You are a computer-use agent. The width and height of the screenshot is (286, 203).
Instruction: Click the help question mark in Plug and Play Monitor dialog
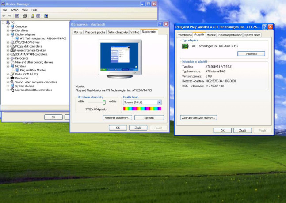pyautogui.click(x=264, y=27)
